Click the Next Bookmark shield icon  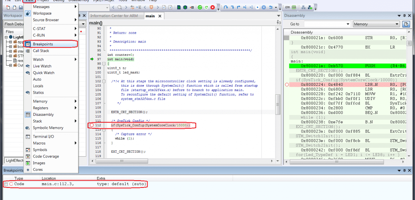click(x=151, y=8)
